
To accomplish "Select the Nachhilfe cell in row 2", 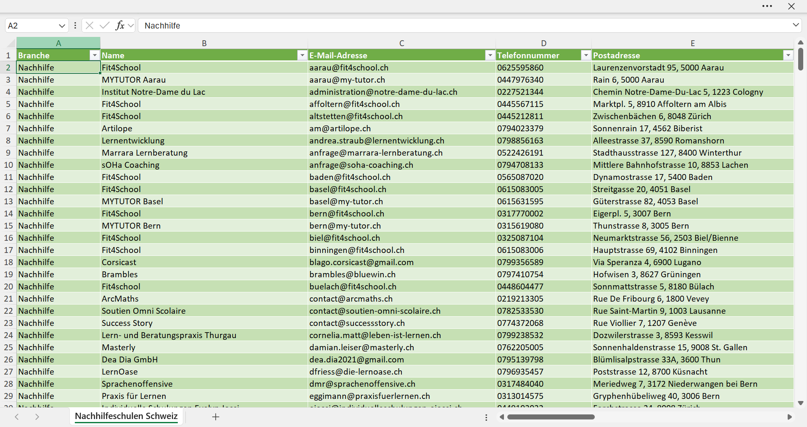I will point(58,68).
